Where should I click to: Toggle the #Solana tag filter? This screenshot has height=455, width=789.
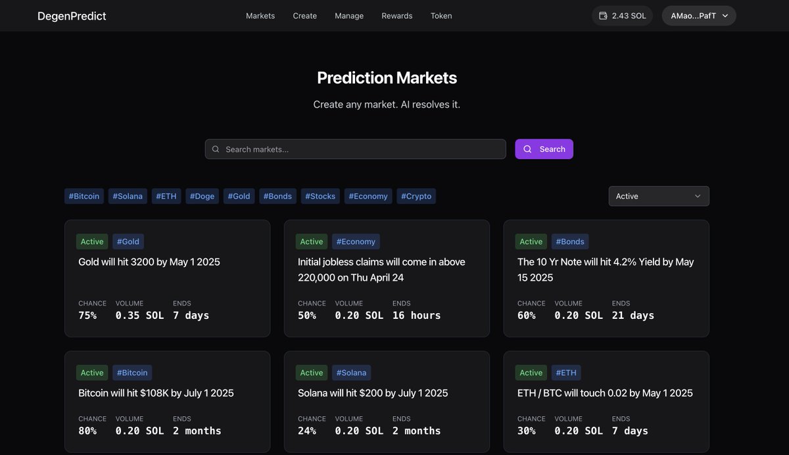[128, 196]
